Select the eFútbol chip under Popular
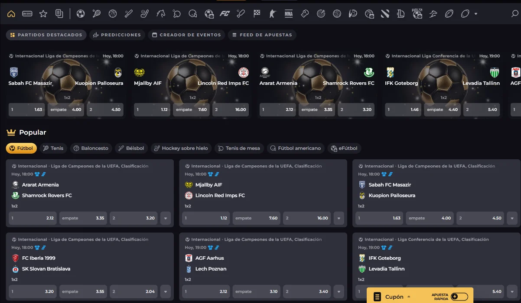Screen dimensions: 521x303 tap(344, 148)
